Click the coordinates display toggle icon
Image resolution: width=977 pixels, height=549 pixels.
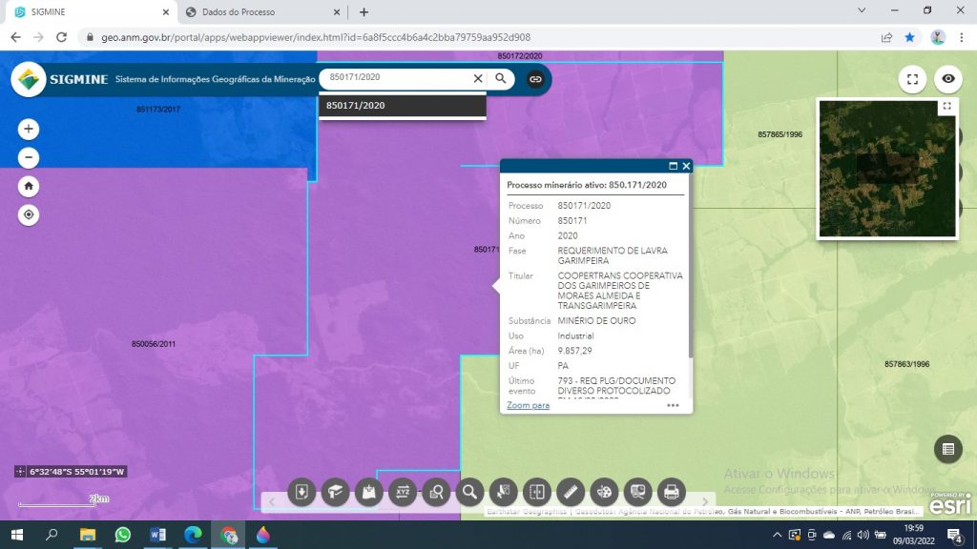point(20,471)
